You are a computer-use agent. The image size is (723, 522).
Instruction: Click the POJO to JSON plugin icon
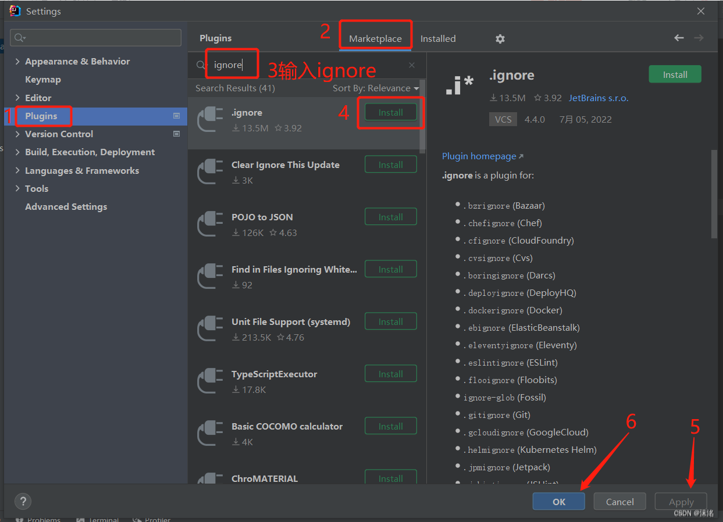click(x=210, y=224)
